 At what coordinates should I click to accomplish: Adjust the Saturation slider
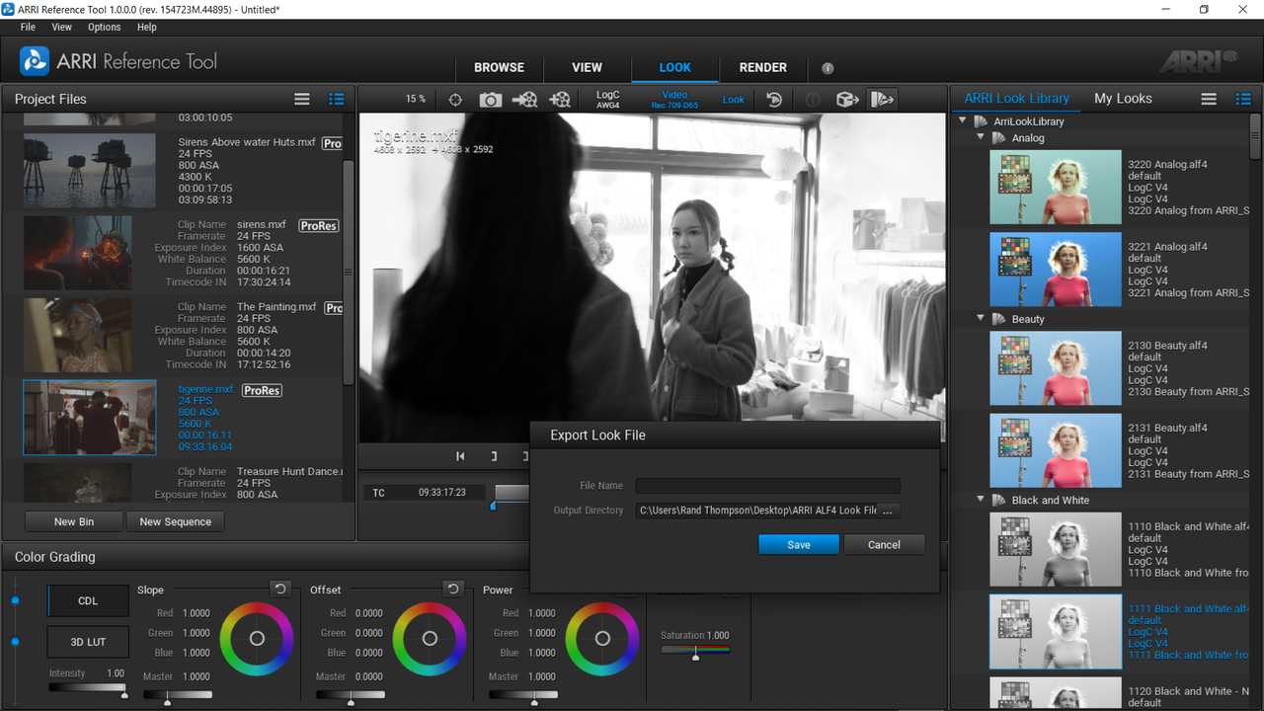tap(695, 652)
